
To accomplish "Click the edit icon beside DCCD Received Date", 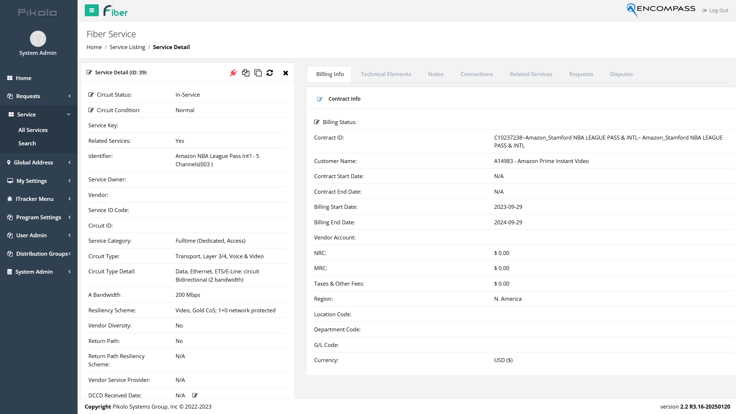I will pyautogui.click(x=194, y=395).
